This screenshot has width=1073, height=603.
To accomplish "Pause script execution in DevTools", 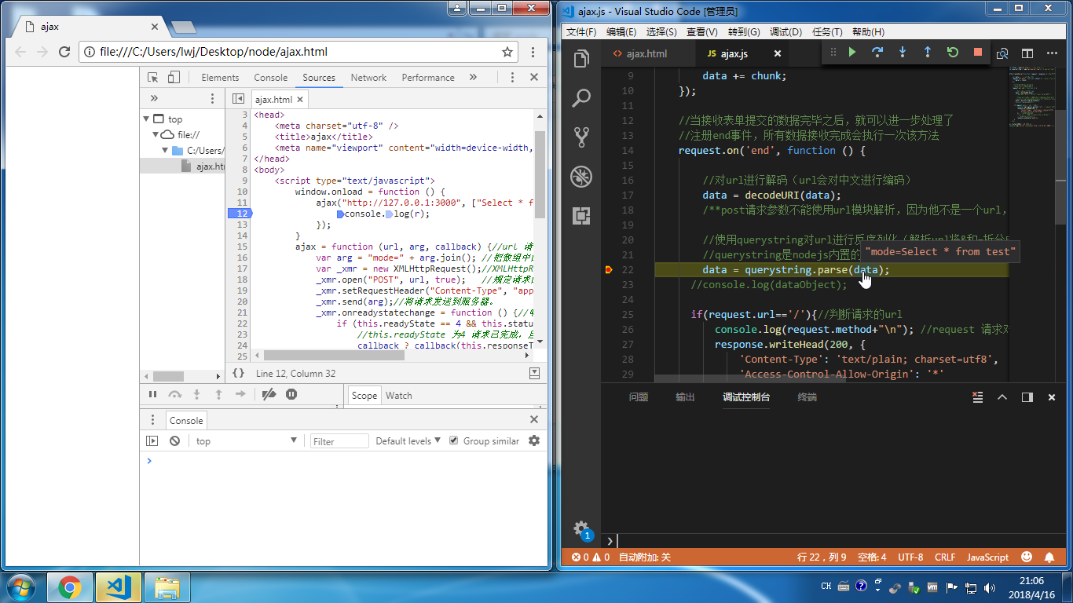I will pos(153,394).
